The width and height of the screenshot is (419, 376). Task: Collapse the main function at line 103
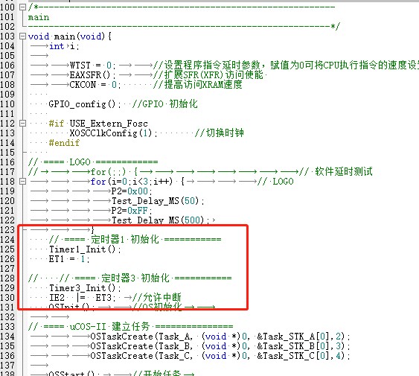pos(23,36)
